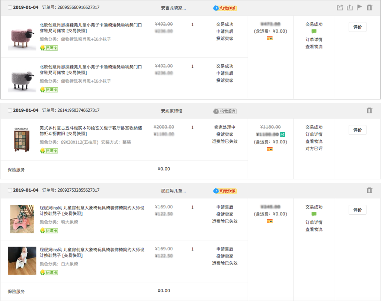Click 评价 button for the 屁屁妈儿童 order

tap(357, 210)
